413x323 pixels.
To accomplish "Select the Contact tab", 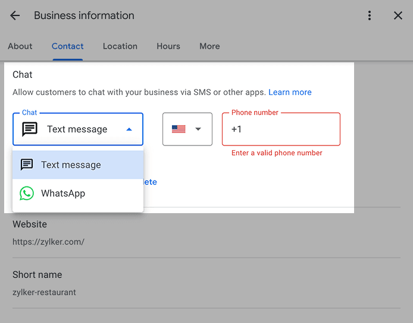I will coord(67,46).
